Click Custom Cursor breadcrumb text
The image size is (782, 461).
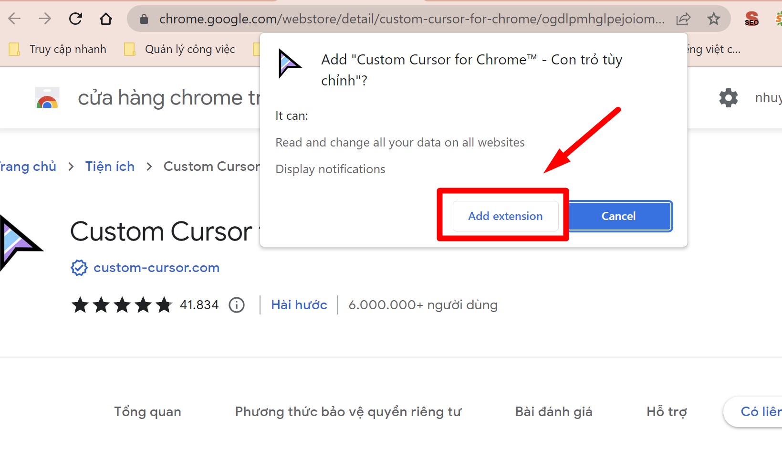point(211,167)
